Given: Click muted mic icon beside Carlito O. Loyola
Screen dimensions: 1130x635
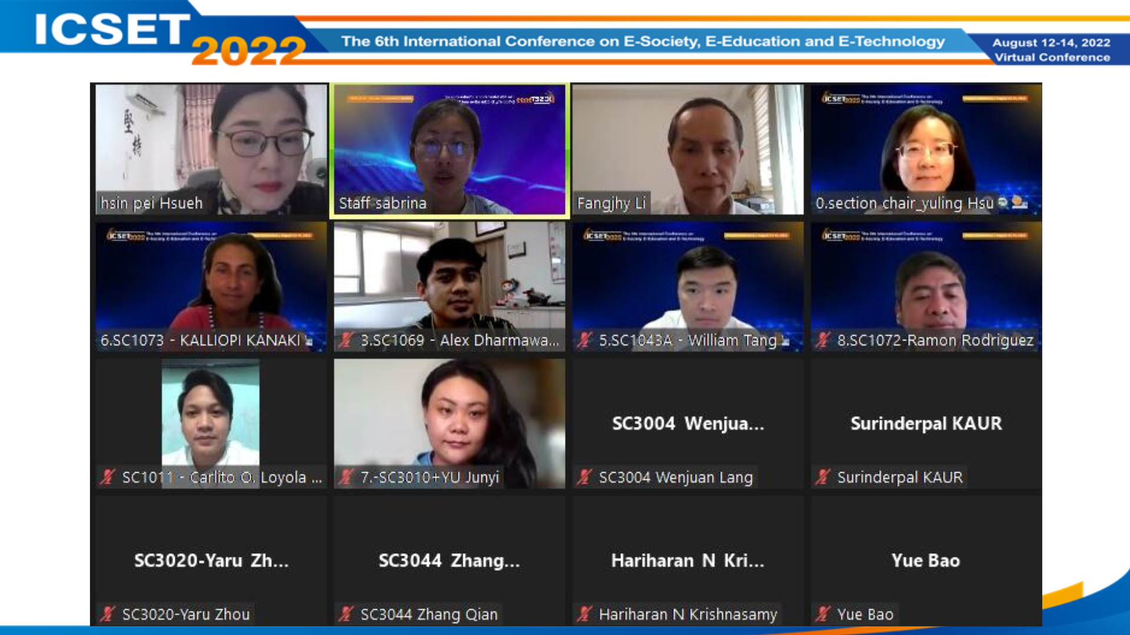Looking at the screenshot, I should (x=108, y=477).
